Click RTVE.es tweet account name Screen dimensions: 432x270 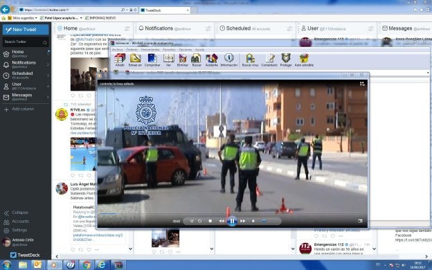pos(78,110)
